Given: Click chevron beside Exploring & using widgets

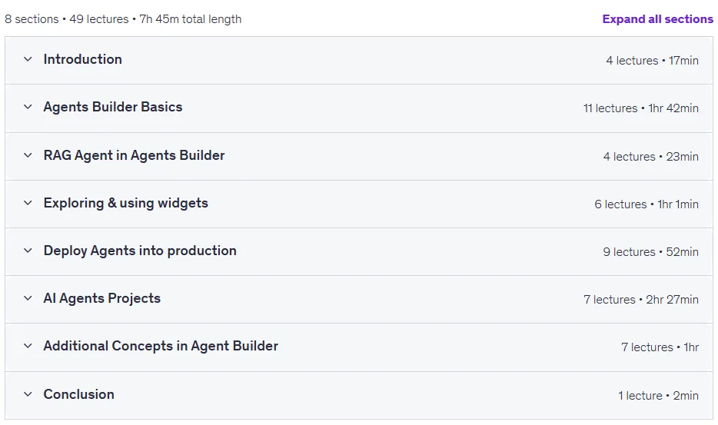Looking at the screenshot, I should 28,203.
